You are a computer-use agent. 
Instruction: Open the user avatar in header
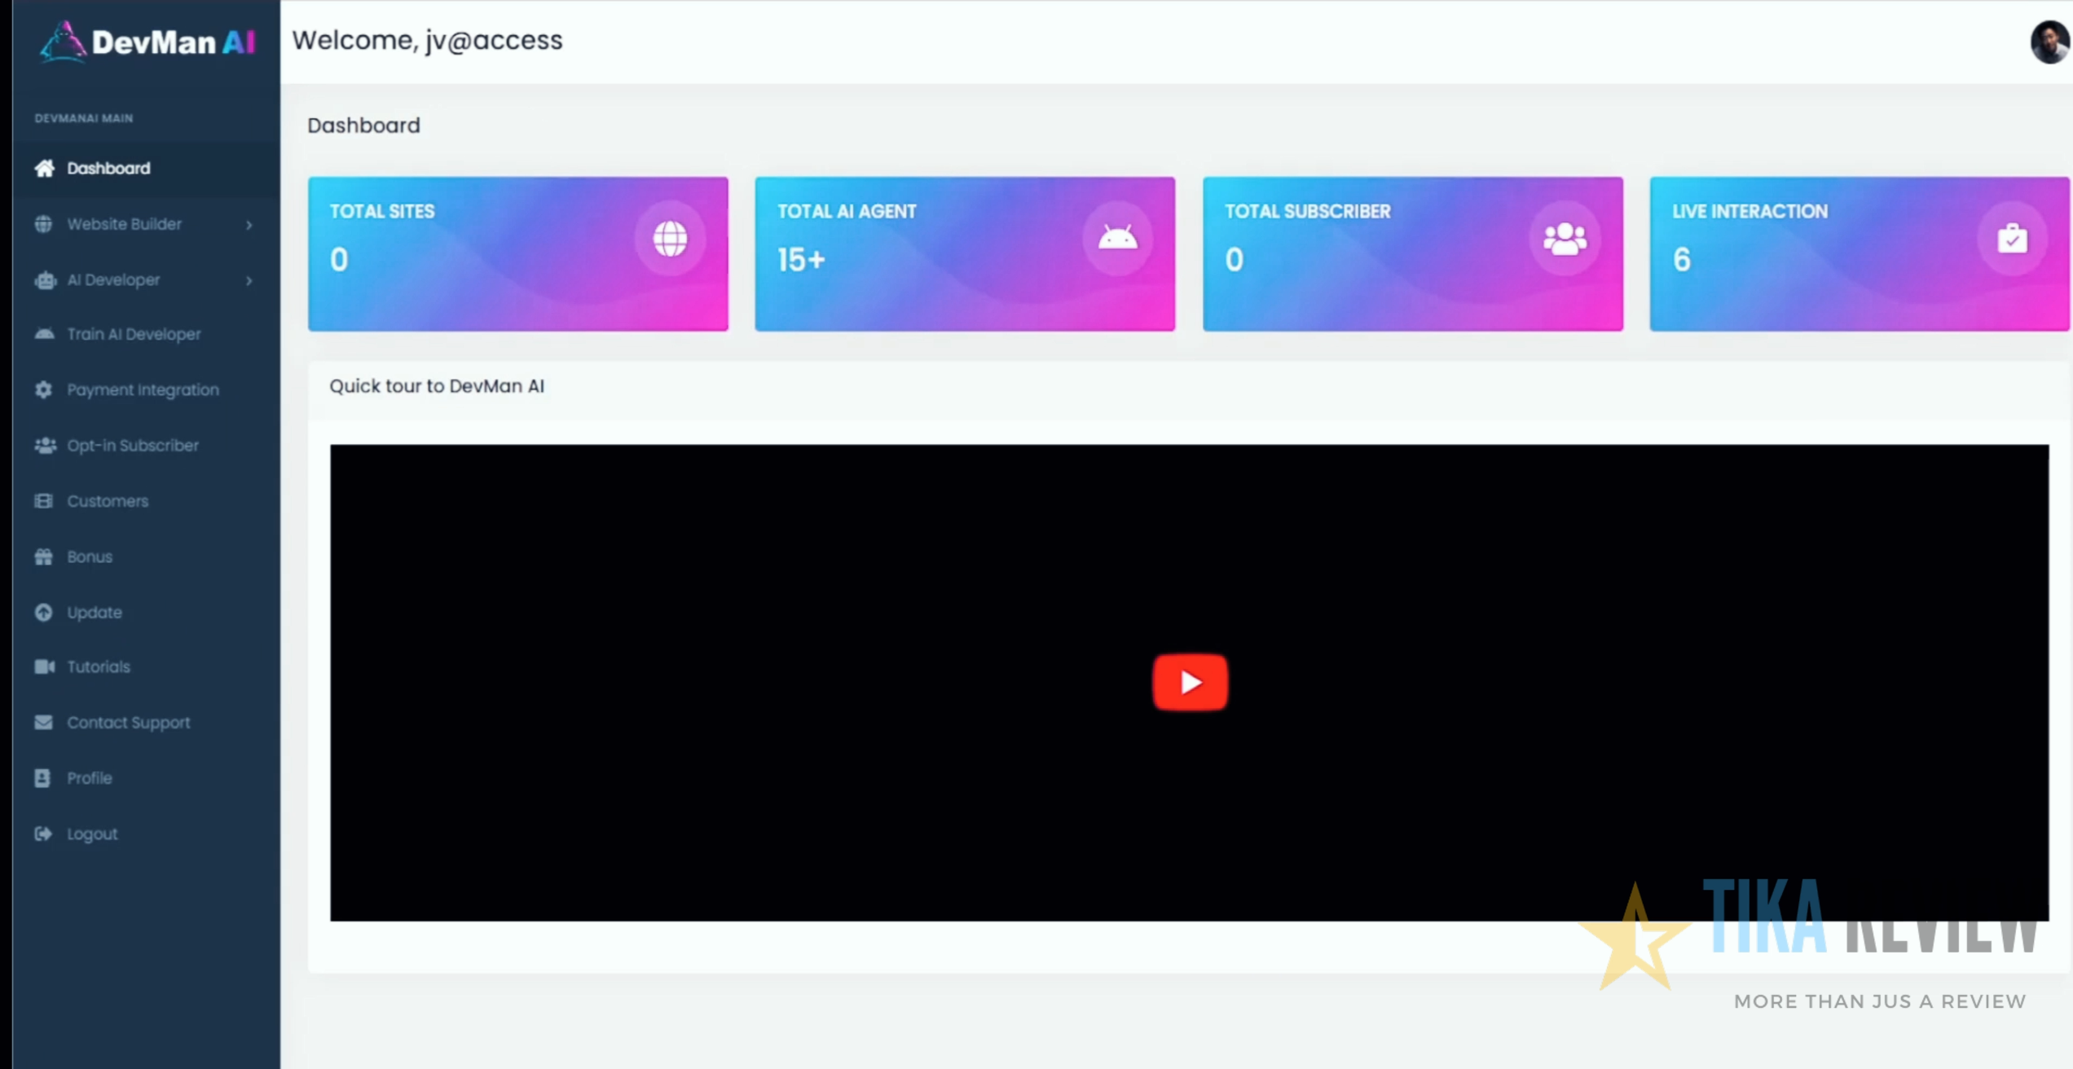[x=2049, y=41]
